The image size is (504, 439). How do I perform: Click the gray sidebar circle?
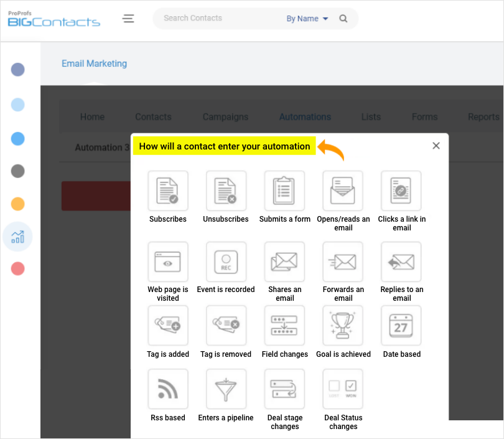click(x=17, y=171)
